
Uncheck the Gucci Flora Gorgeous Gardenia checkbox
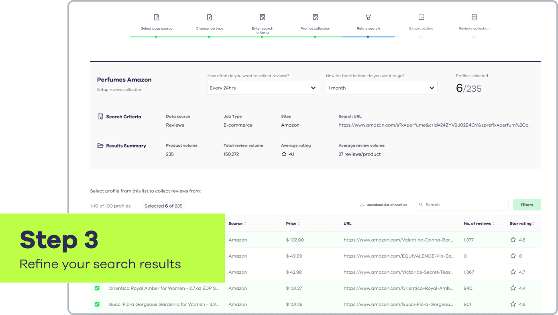click(x=97, y=304)
